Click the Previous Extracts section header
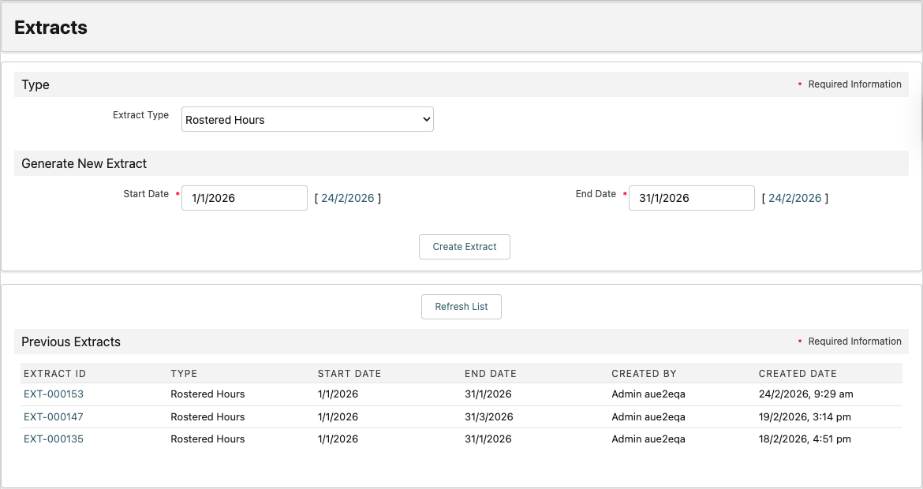Image resolution: width=923 pixels, height=489 pixels. 70,342
